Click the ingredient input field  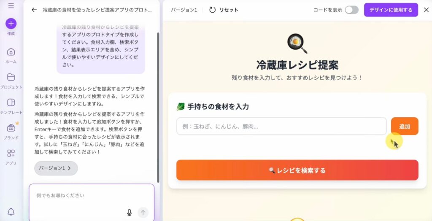coord(281,127)
